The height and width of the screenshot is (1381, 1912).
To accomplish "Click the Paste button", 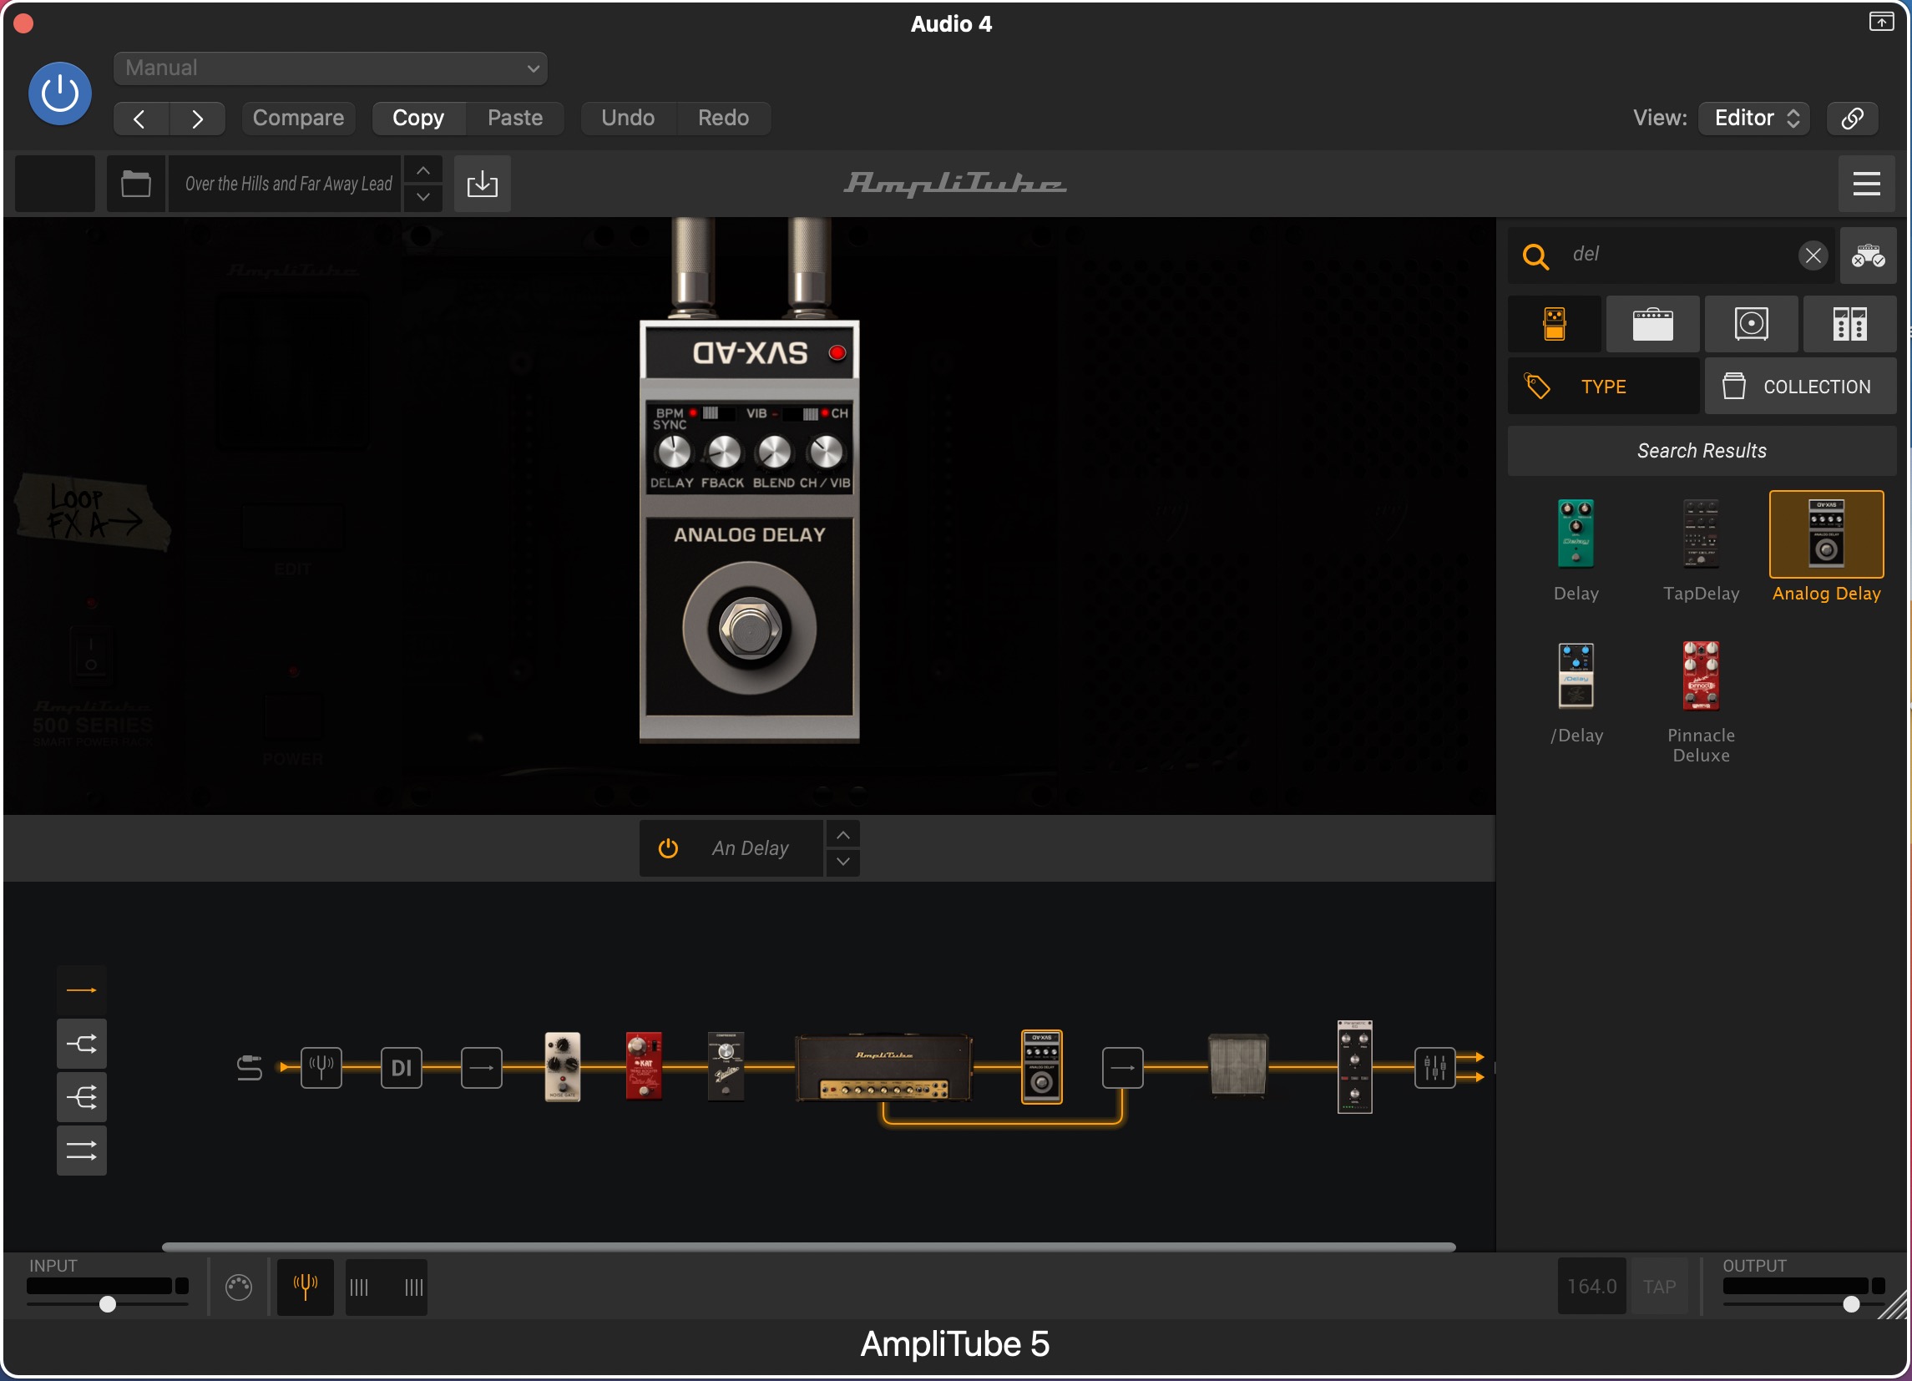I will click(x=515, y=118).
